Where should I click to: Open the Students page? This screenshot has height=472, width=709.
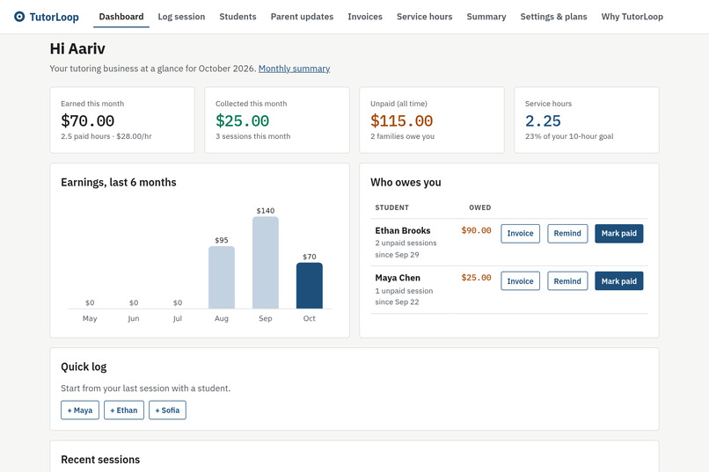pyautogui.click(x=238, y=17)
